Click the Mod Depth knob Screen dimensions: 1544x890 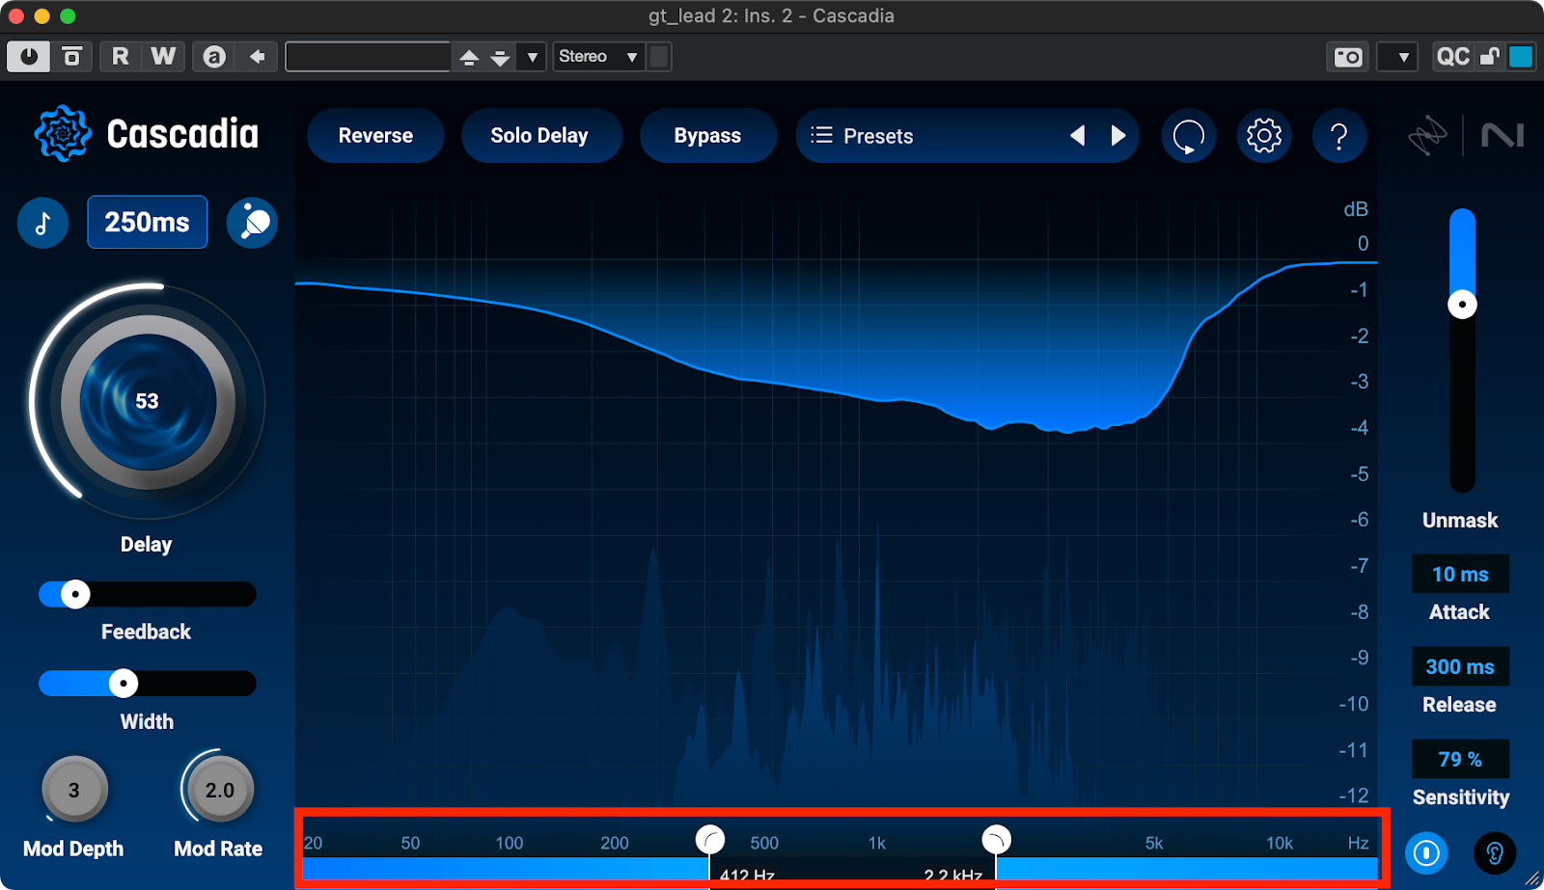point(74,790)
